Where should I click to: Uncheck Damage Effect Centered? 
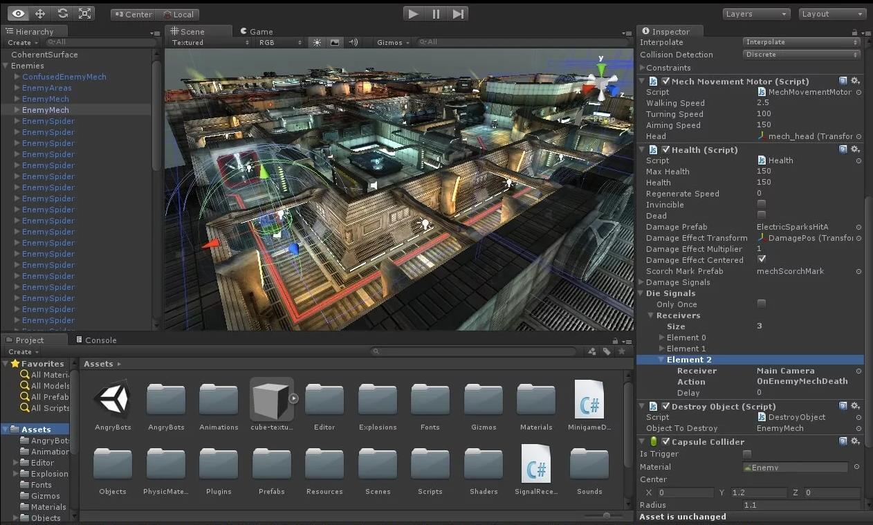pos(762,259)
